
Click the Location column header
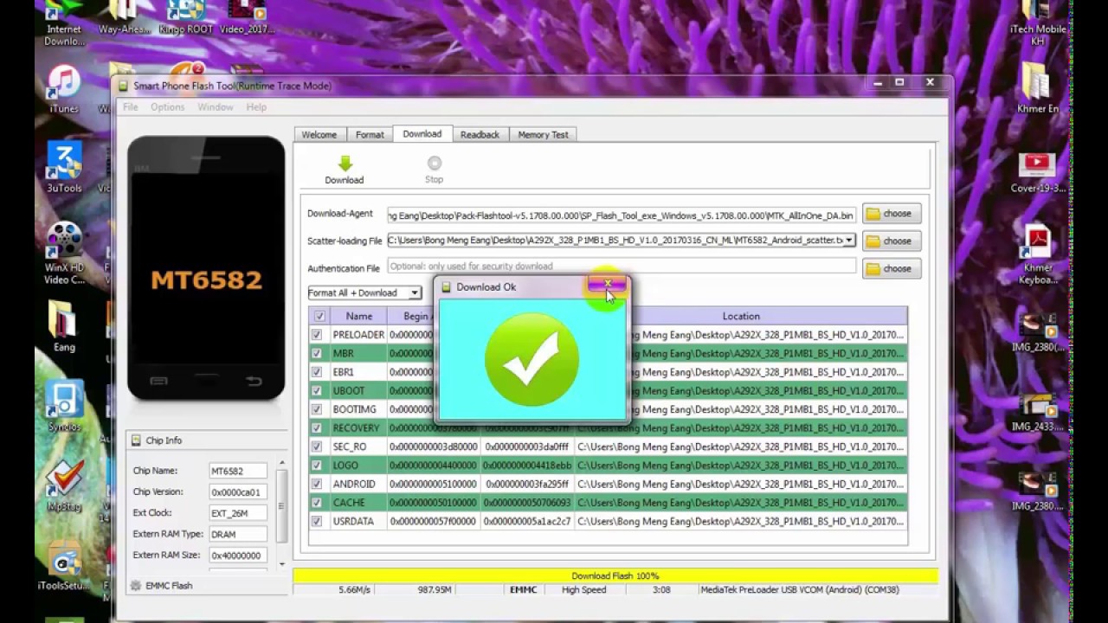pyautogui.click(x=741, y=317)
